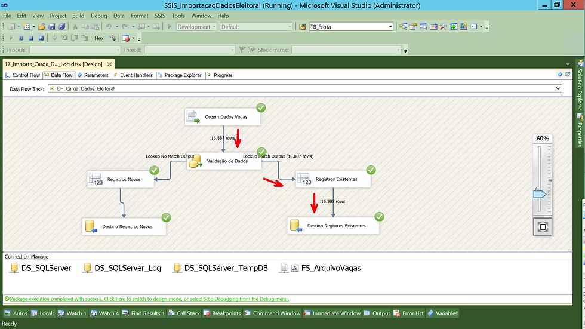
Task: Click the Save All toolbar icon
Action: click(62, 27)
